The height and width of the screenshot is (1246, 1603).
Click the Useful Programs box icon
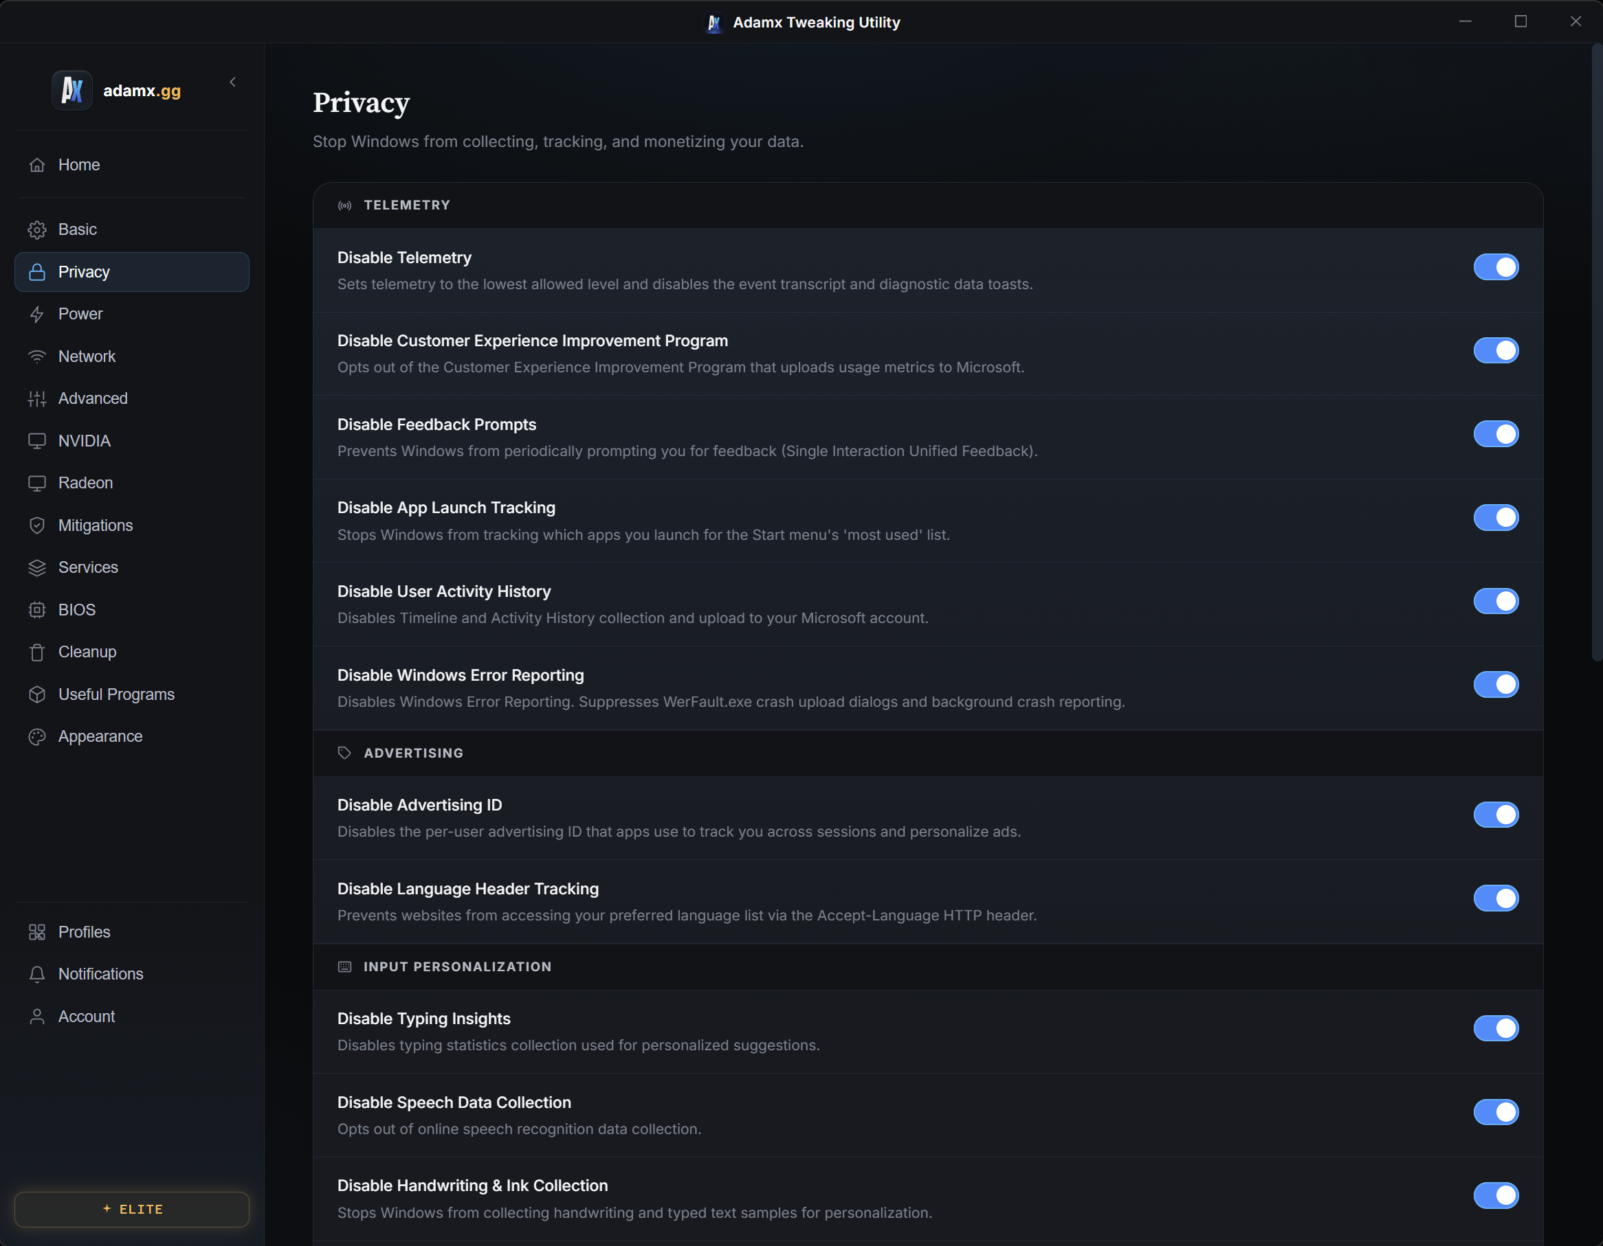click(36, 694)
